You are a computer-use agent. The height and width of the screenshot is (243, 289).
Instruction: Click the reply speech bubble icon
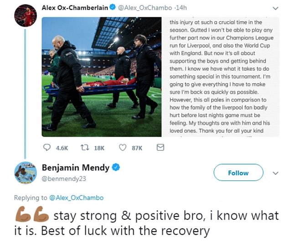(x=47, y=148)
